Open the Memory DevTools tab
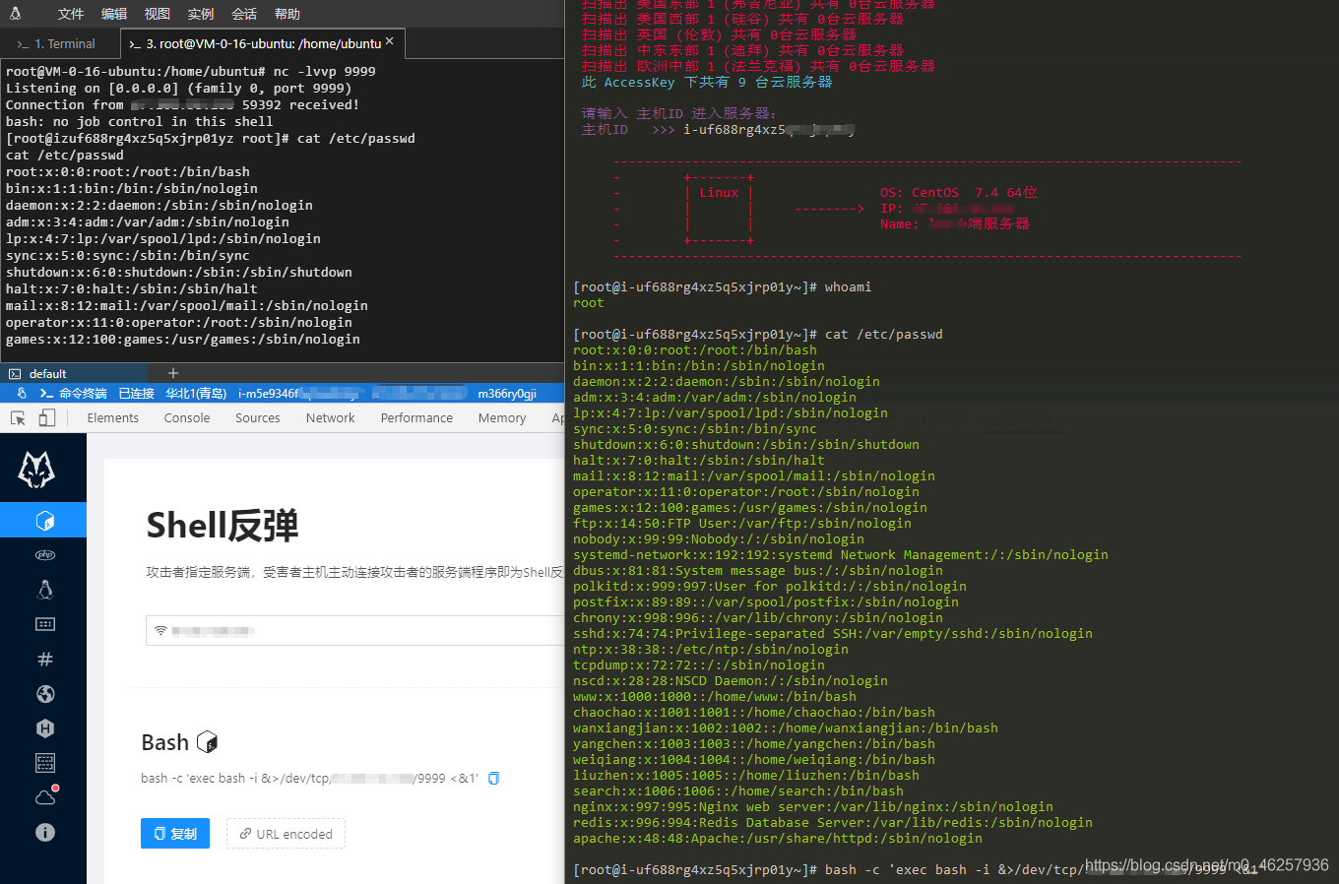 point(502,418)
